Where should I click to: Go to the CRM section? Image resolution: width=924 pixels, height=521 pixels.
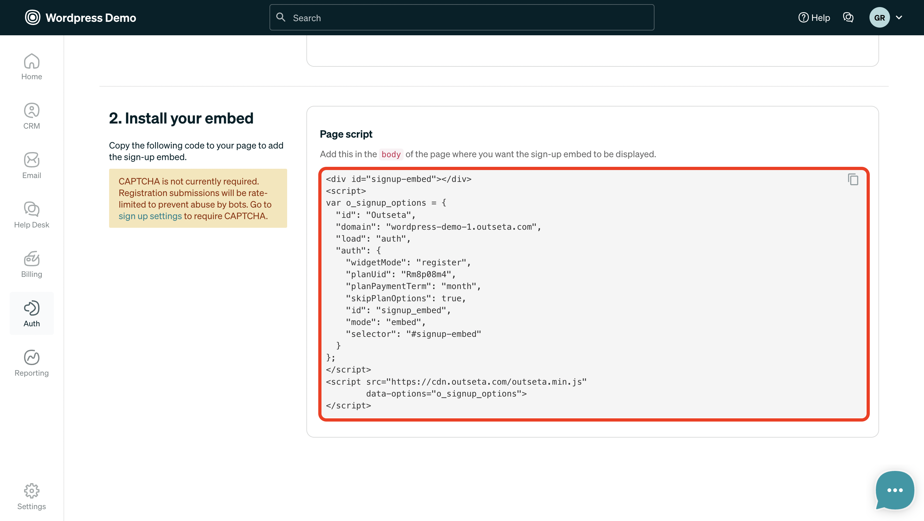coord(31,116)
